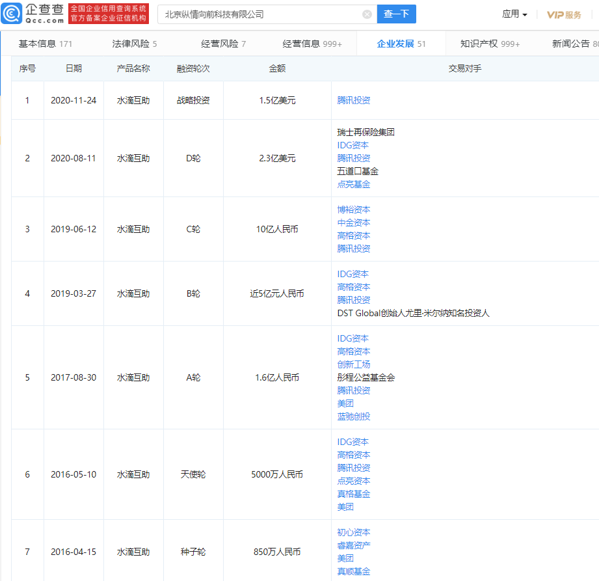Open 点亮基金 link in D轮 row
This screenshot has height=581, width=599.
click(354, 184)
